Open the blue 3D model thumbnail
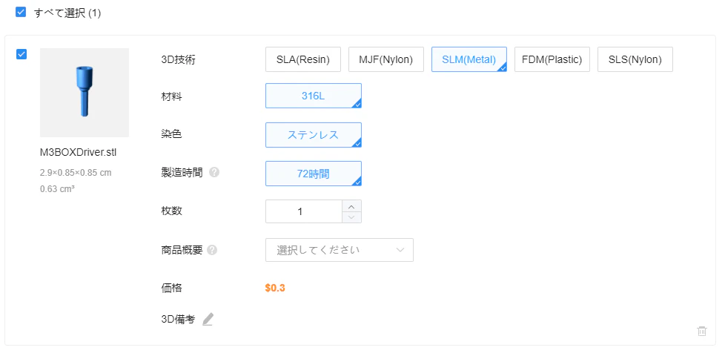Image resolution: width=725 pixels, height=356 pixels. [85, 93]
